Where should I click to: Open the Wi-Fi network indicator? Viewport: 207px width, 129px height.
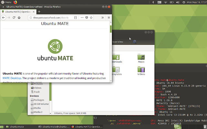166,2
